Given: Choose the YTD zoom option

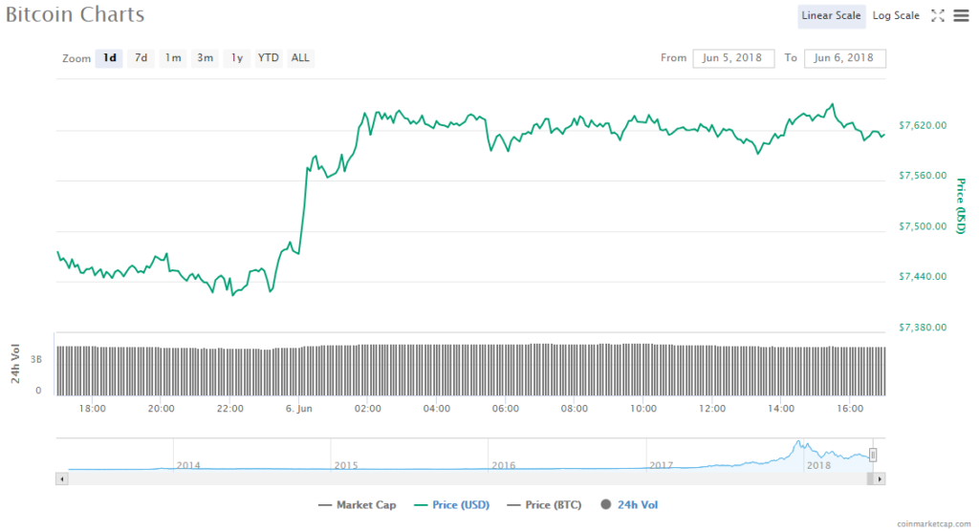Looking at the screenshot, I should click(269, 58).
